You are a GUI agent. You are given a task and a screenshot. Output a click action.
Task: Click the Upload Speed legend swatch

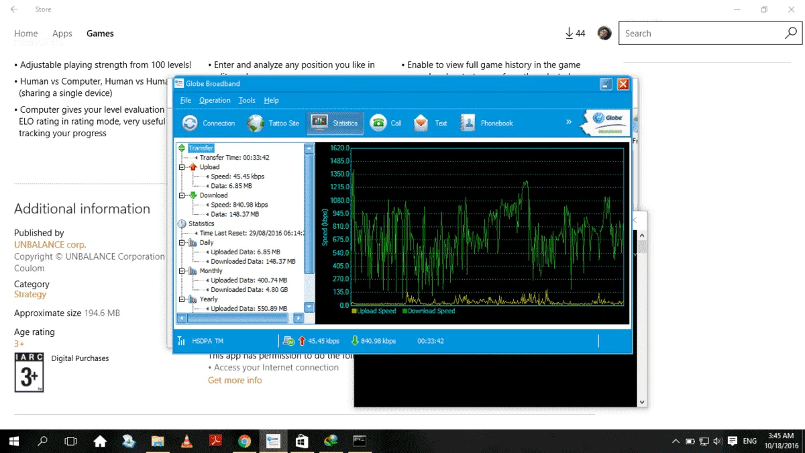point(354,311)
